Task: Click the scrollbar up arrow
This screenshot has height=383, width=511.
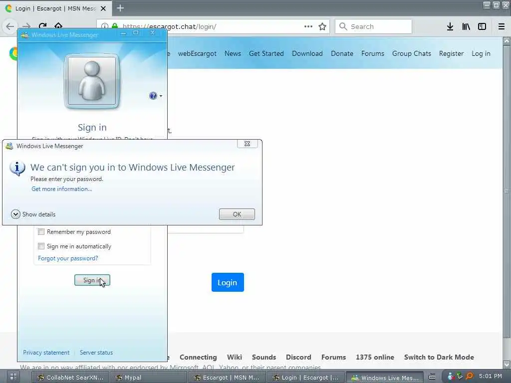Action: coord(507,41)
